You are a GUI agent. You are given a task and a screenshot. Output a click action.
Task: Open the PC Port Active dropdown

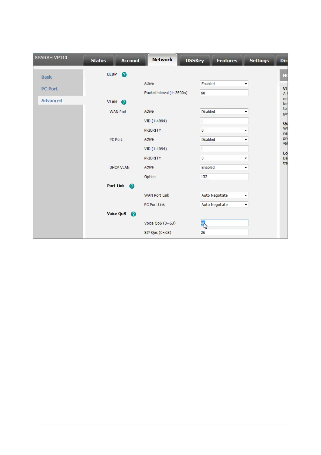coord(224,139)
